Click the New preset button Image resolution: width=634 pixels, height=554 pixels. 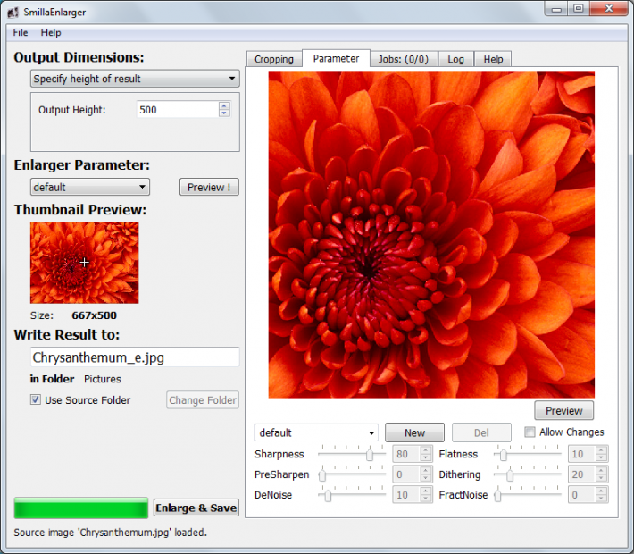[414, 432]
